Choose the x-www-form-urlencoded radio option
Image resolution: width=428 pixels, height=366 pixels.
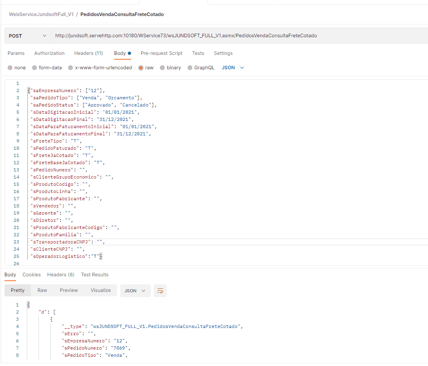[x=71, y=68]
